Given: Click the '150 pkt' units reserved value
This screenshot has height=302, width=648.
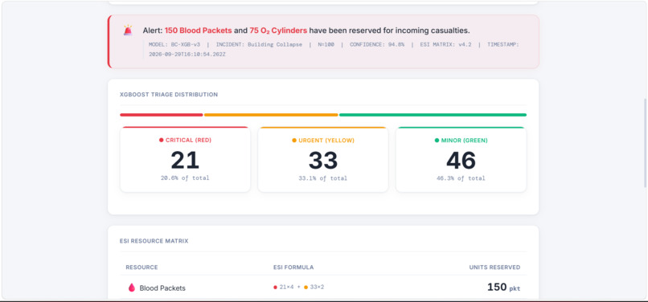Looking at the screenshot, I should (504, 287).
